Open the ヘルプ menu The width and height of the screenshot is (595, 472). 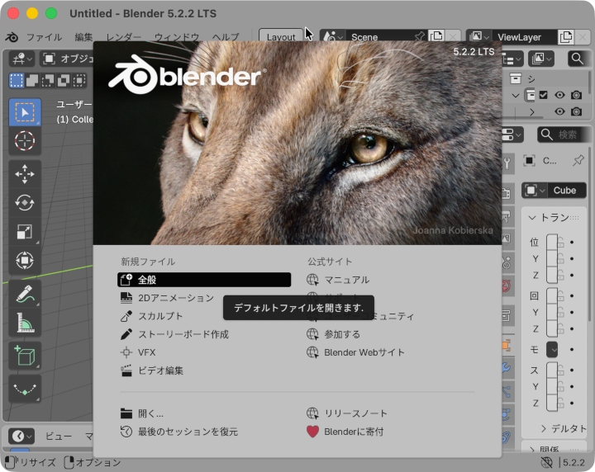click(226, 37)
